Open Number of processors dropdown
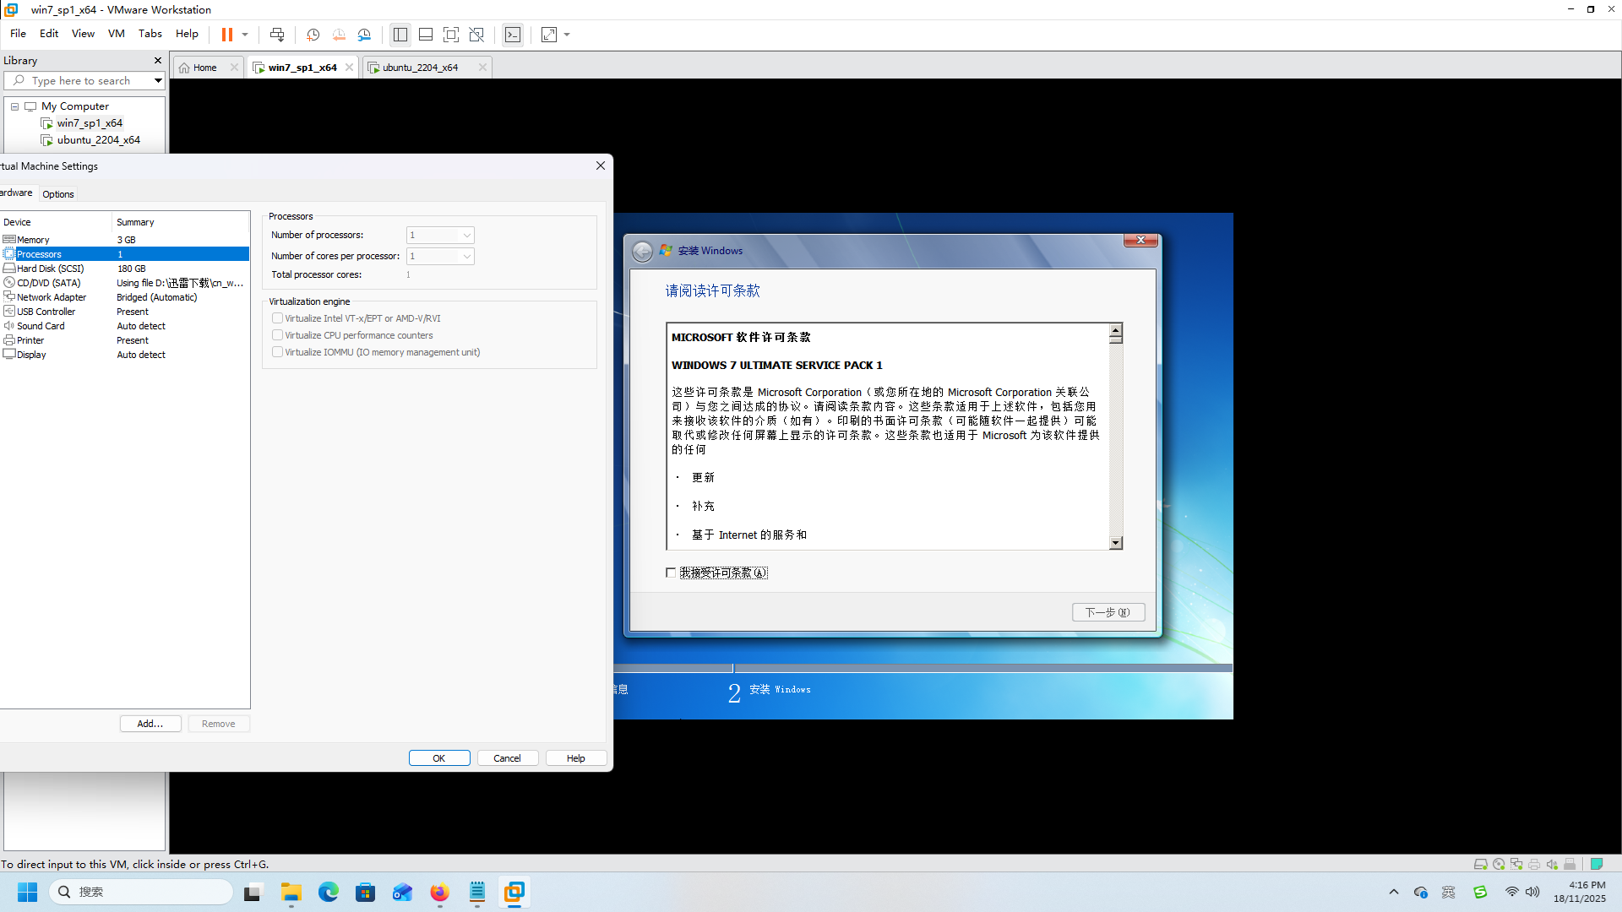 point(440,235)
